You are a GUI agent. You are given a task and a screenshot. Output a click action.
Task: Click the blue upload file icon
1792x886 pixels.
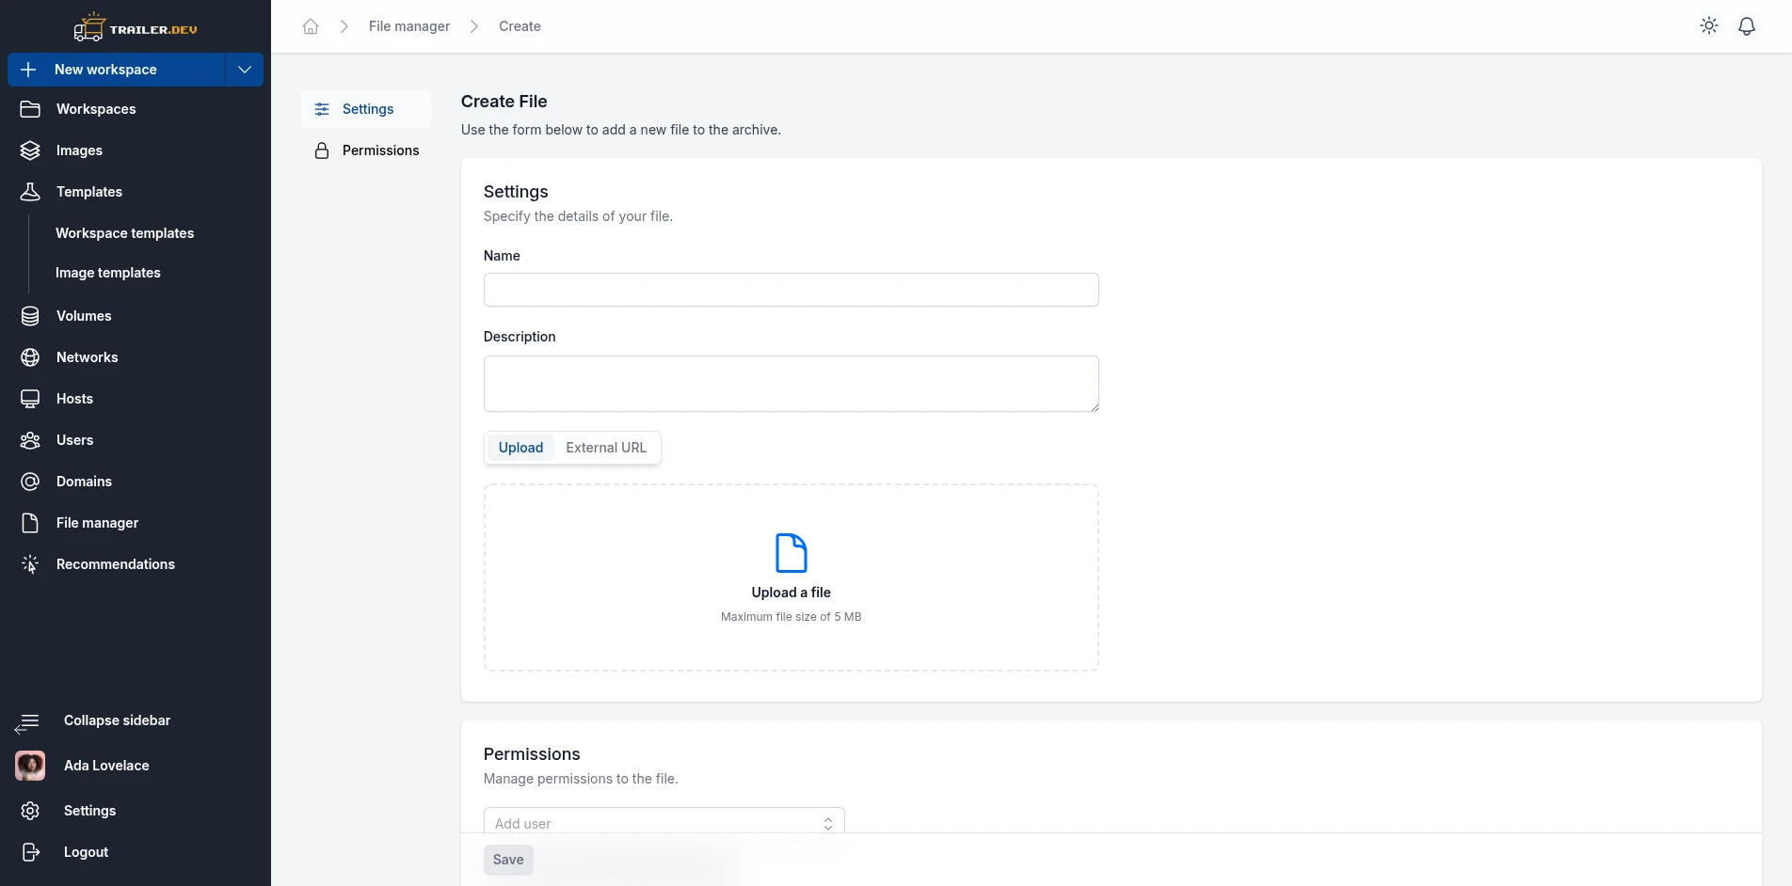coord(792,553)
